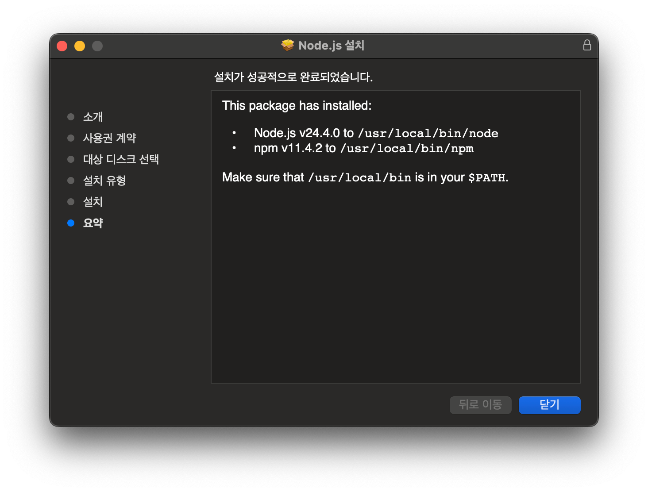The height and width of the screenshot is (492, 648).
Task: Click the 뒤로 이동 button
Action: click(480, 405)
